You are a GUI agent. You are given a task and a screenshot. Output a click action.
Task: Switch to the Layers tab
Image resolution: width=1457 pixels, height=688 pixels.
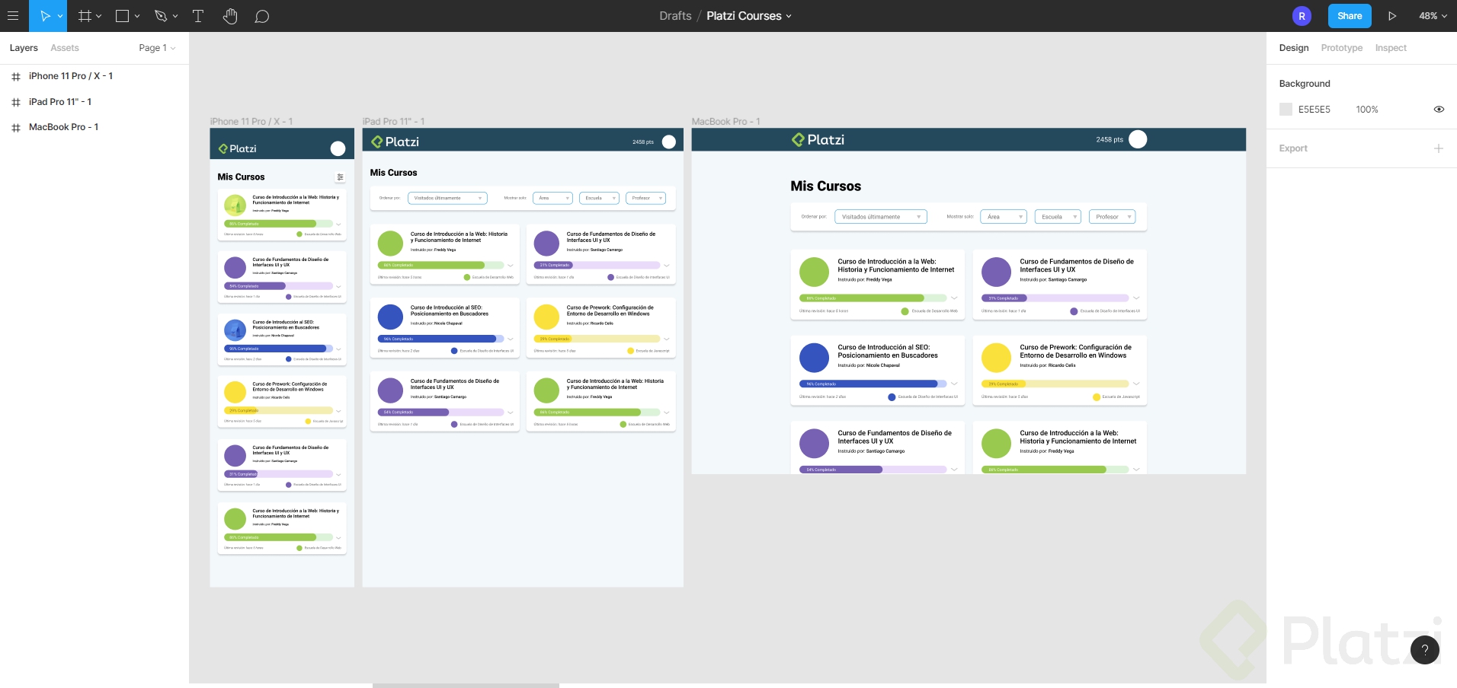click(x=24, y=48)
